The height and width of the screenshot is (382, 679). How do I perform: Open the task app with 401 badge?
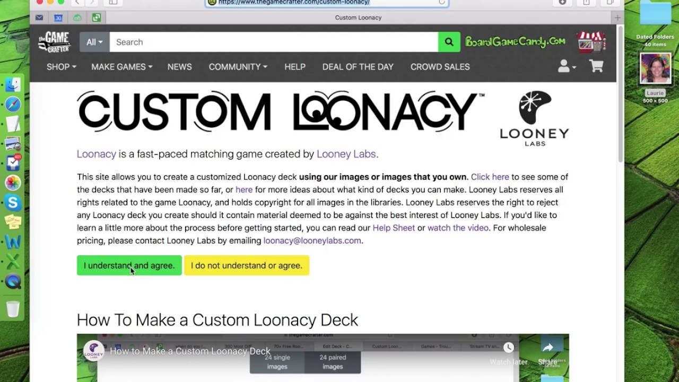(13, 163)
